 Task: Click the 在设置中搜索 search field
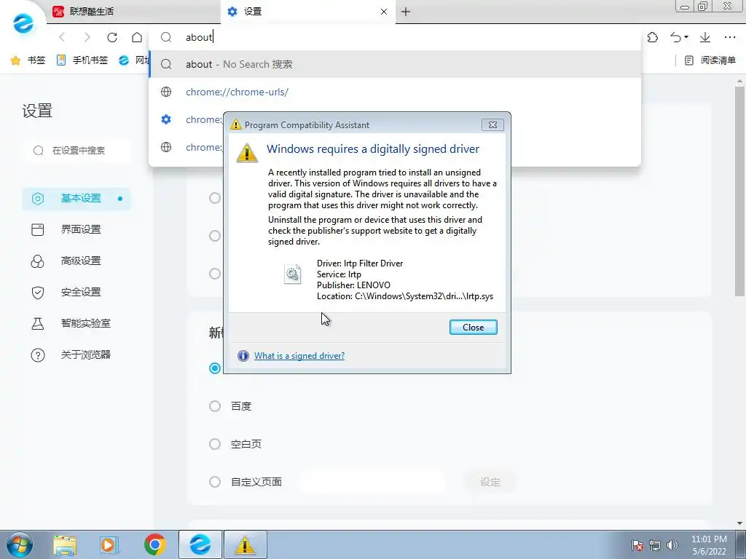point(76,150)
